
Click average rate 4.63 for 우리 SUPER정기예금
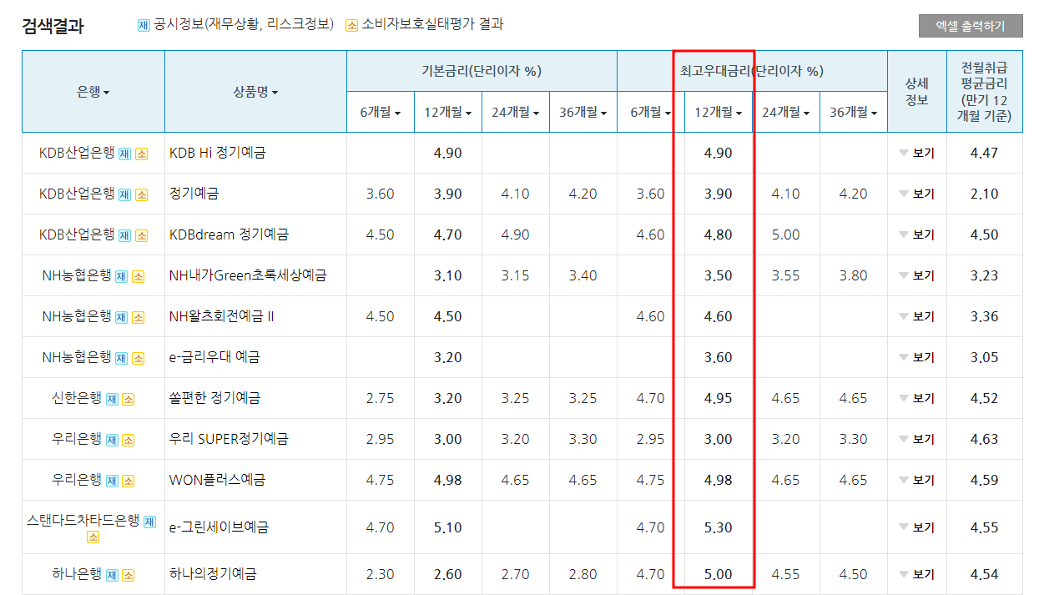(985, 440)
